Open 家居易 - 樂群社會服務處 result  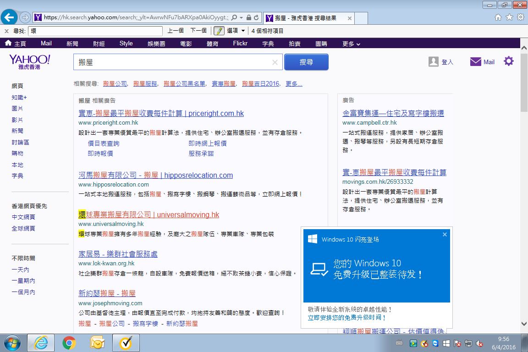click(x=118, y=254)
